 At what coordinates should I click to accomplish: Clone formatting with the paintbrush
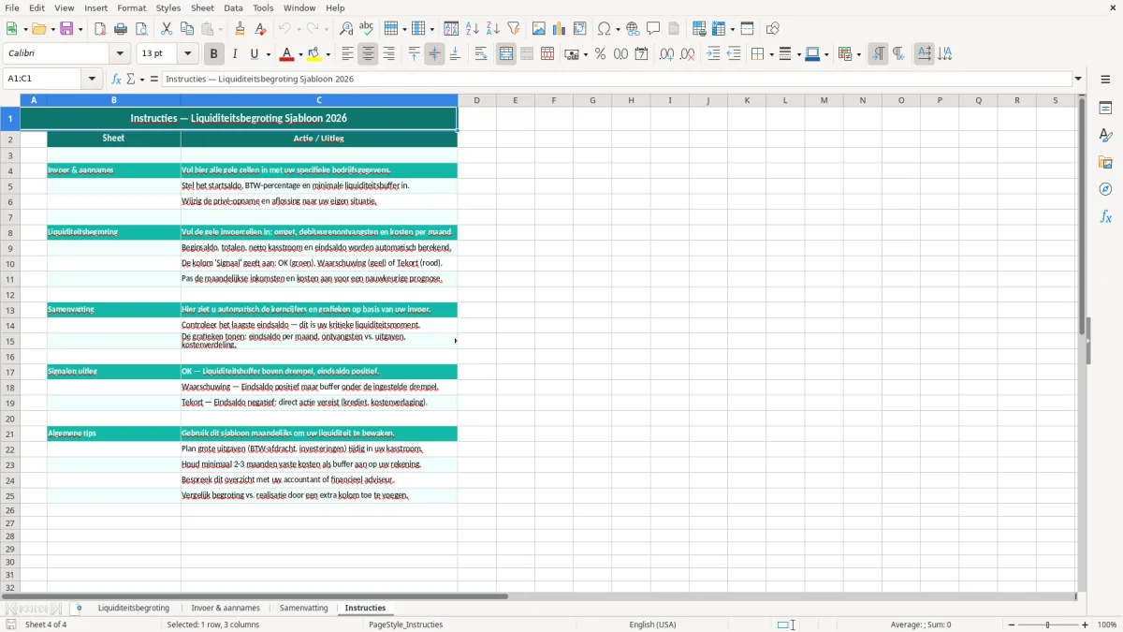click(241, 29)
